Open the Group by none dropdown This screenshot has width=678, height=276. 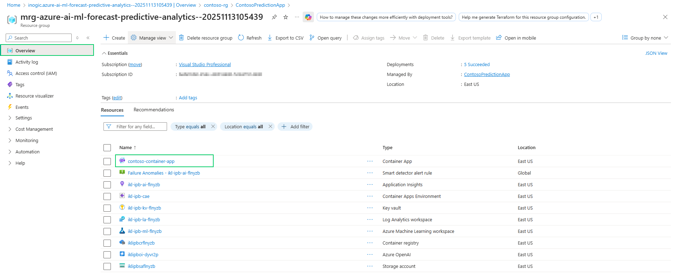645,38
